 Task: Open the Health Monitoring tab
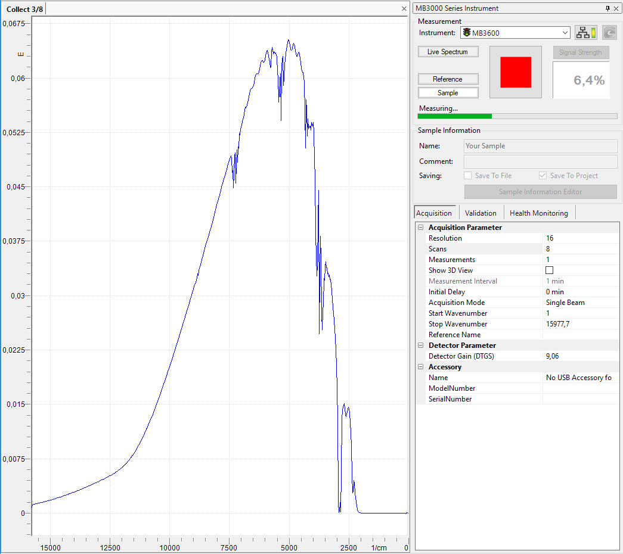point(538,213)
